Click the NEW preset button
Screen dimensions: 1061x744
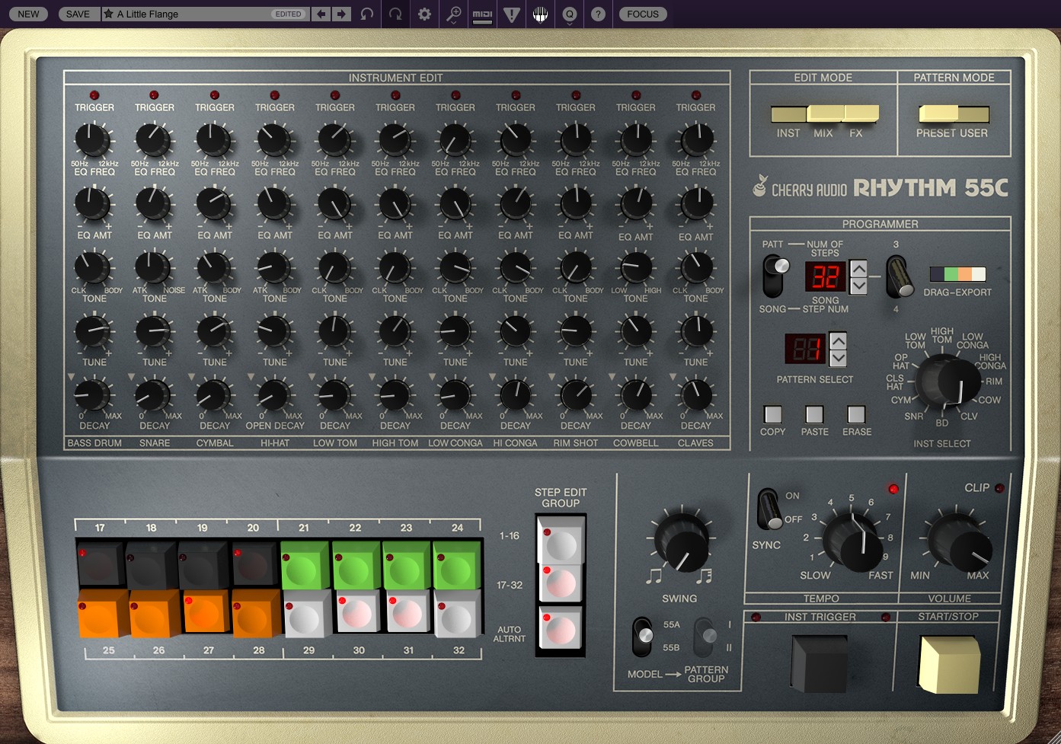29,14
